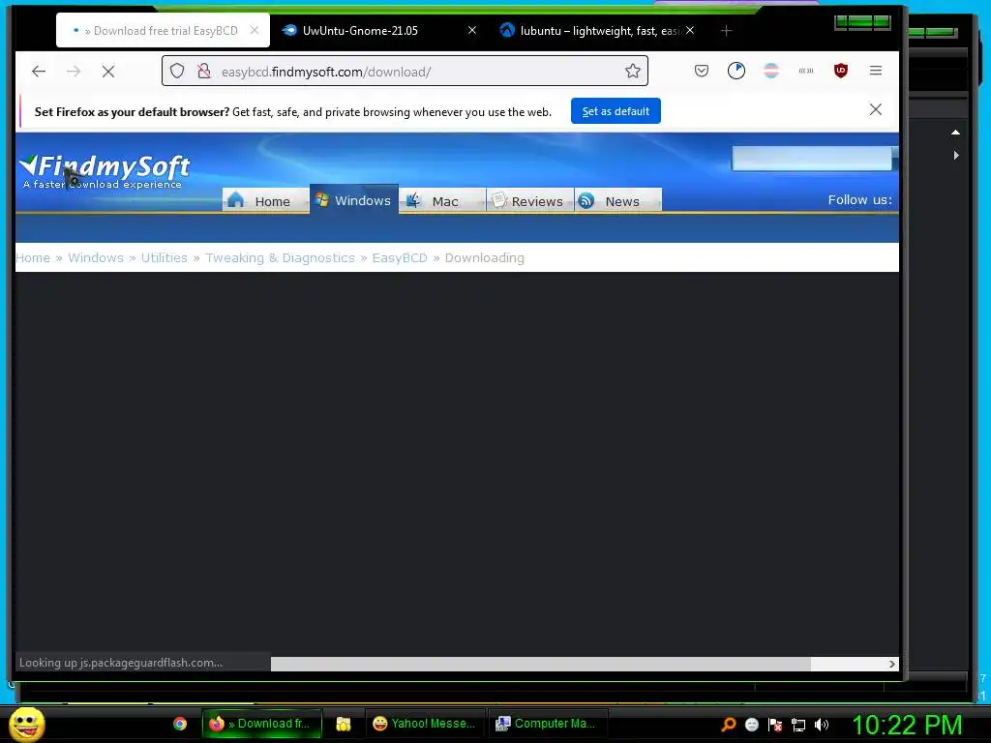Dismiss the default browser notification bar
This screenshot has width=991, height=743.
tap(875, 110)
